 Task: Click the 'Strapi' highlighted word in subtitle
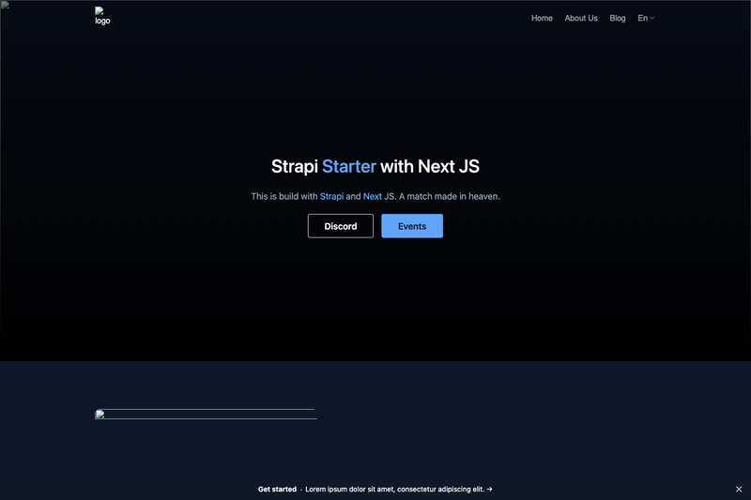[x=331, y=196]
